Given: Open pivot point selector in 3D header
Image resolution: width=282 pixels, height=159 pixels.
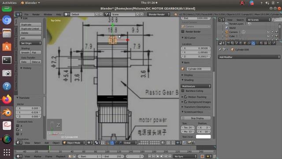Looking at the screenshot, I should coord(97,143).
